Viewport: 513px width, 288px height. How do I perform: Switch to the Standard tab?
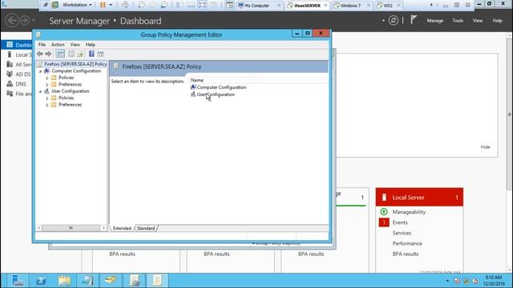tap(146, 228)
